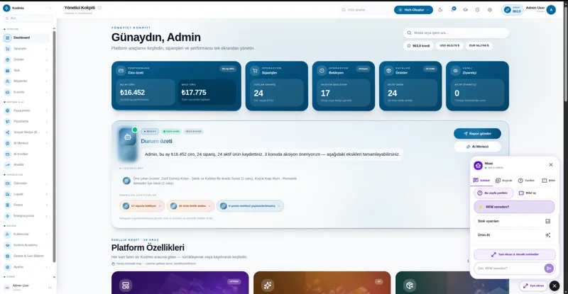Click the Finans icon in sidebar
Screen dimensions: 568x294
click(7, 205)
